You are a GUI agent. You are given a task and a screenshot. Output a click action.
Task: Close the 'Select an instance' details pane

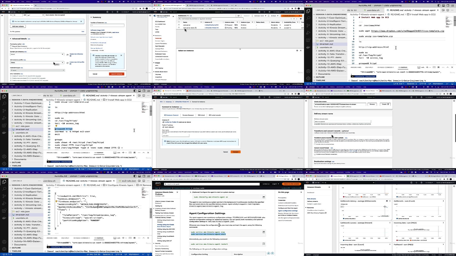coord(301,50)
